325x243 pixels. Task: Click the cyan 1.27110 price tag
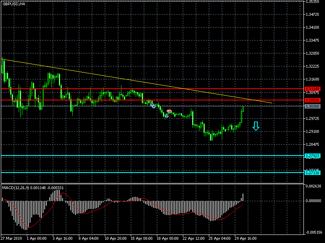tap(312, 173)
